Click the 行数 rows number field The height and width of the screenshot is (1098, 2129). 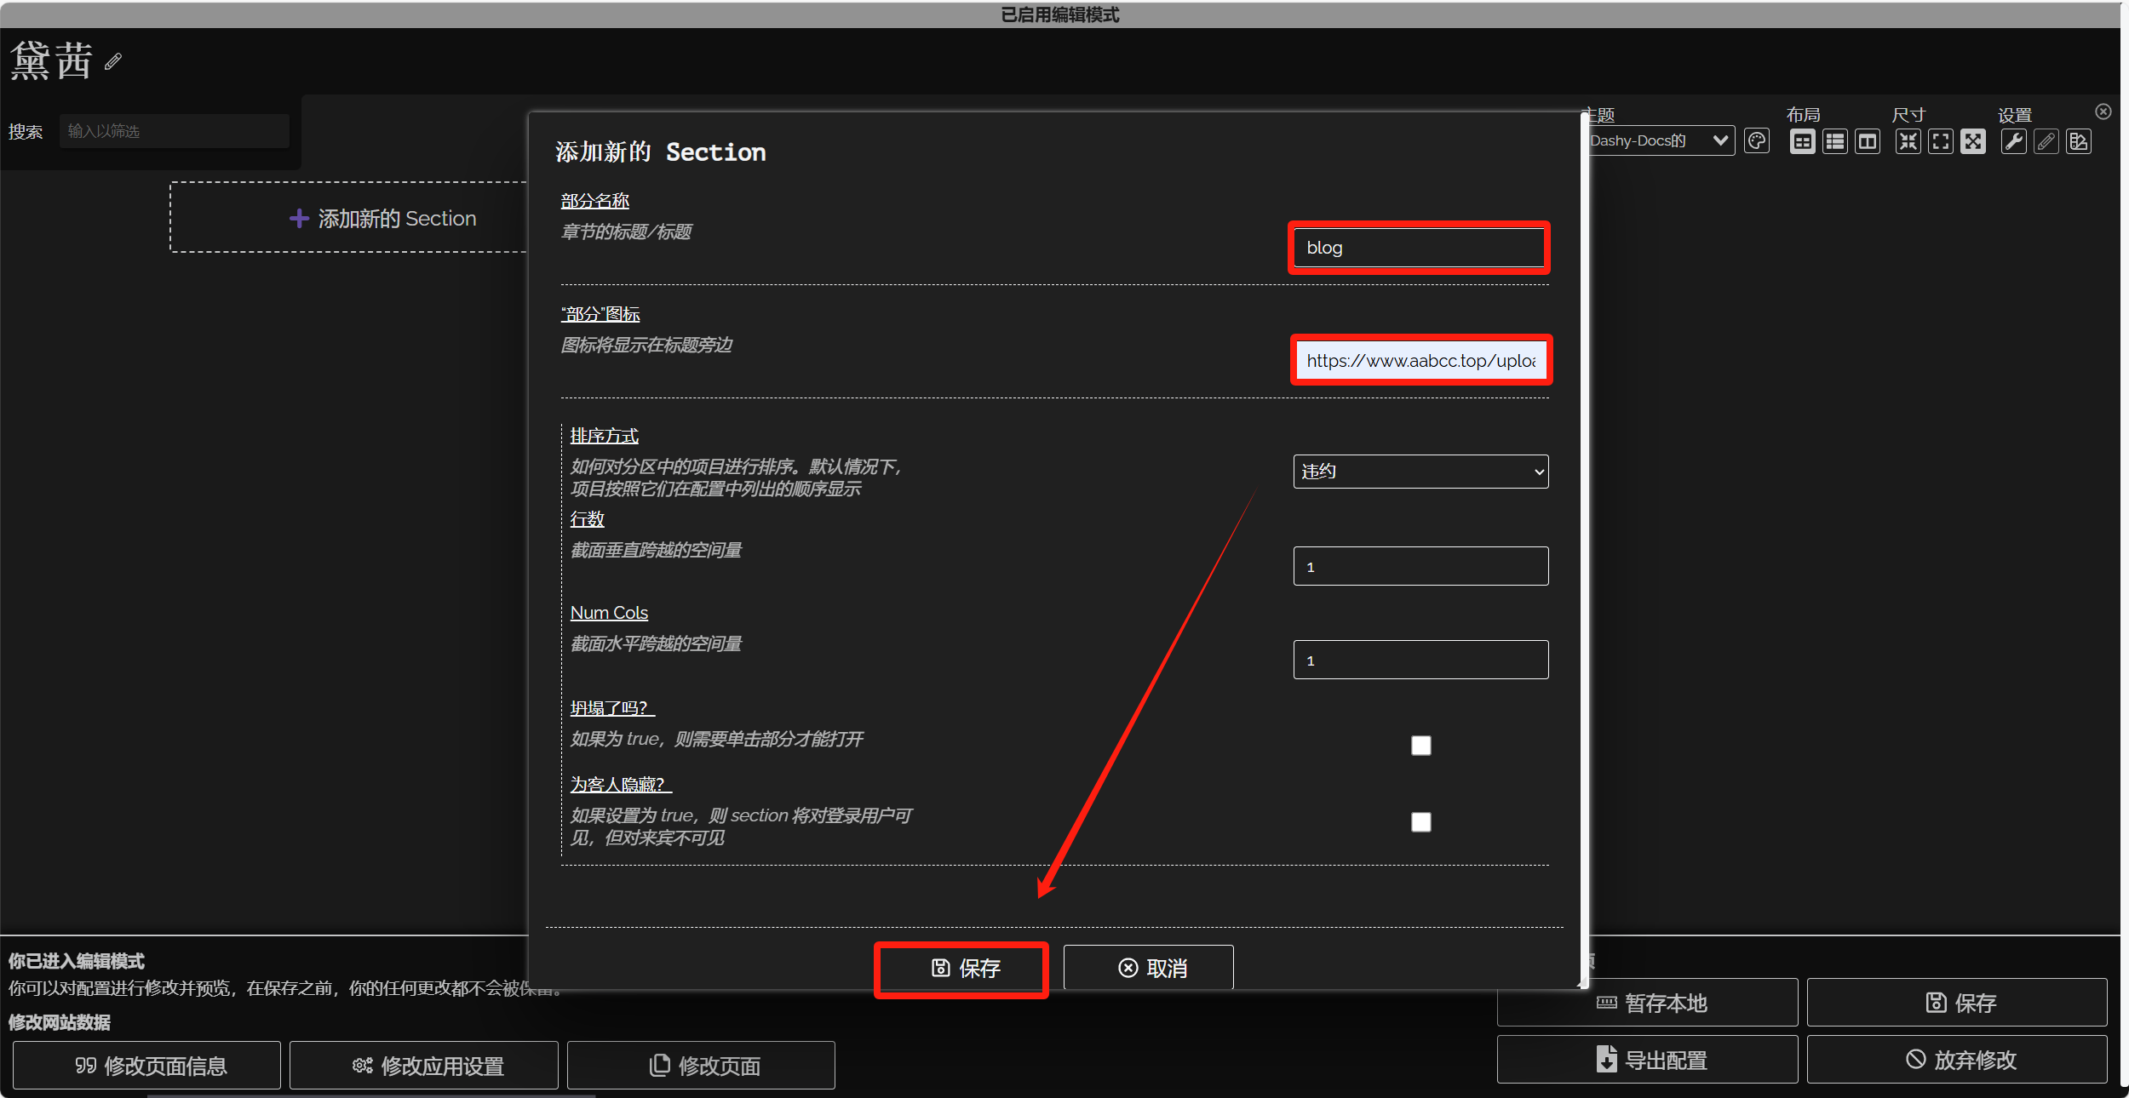(1420, 567)
